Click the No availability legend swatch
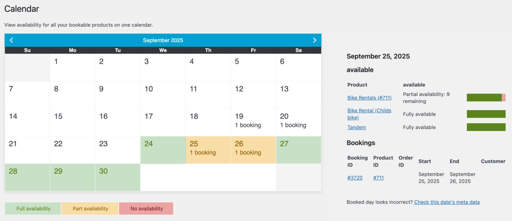 point(146,209)
